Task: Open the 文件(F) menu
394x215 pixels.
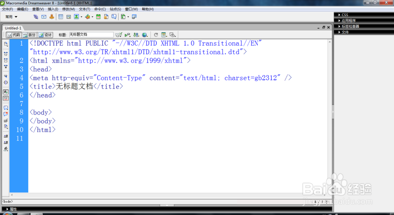Action: pos(7,9)
